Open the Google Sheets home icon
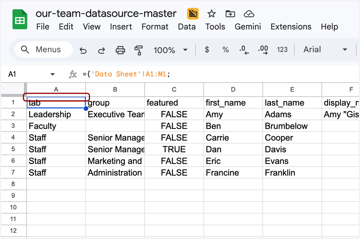Image resolution: width=360 pixels, height=239 pixels. tap(20, 19)
